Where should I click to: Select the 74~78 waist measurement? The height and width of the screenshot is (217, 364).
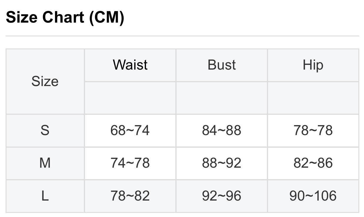coord(130,163)
